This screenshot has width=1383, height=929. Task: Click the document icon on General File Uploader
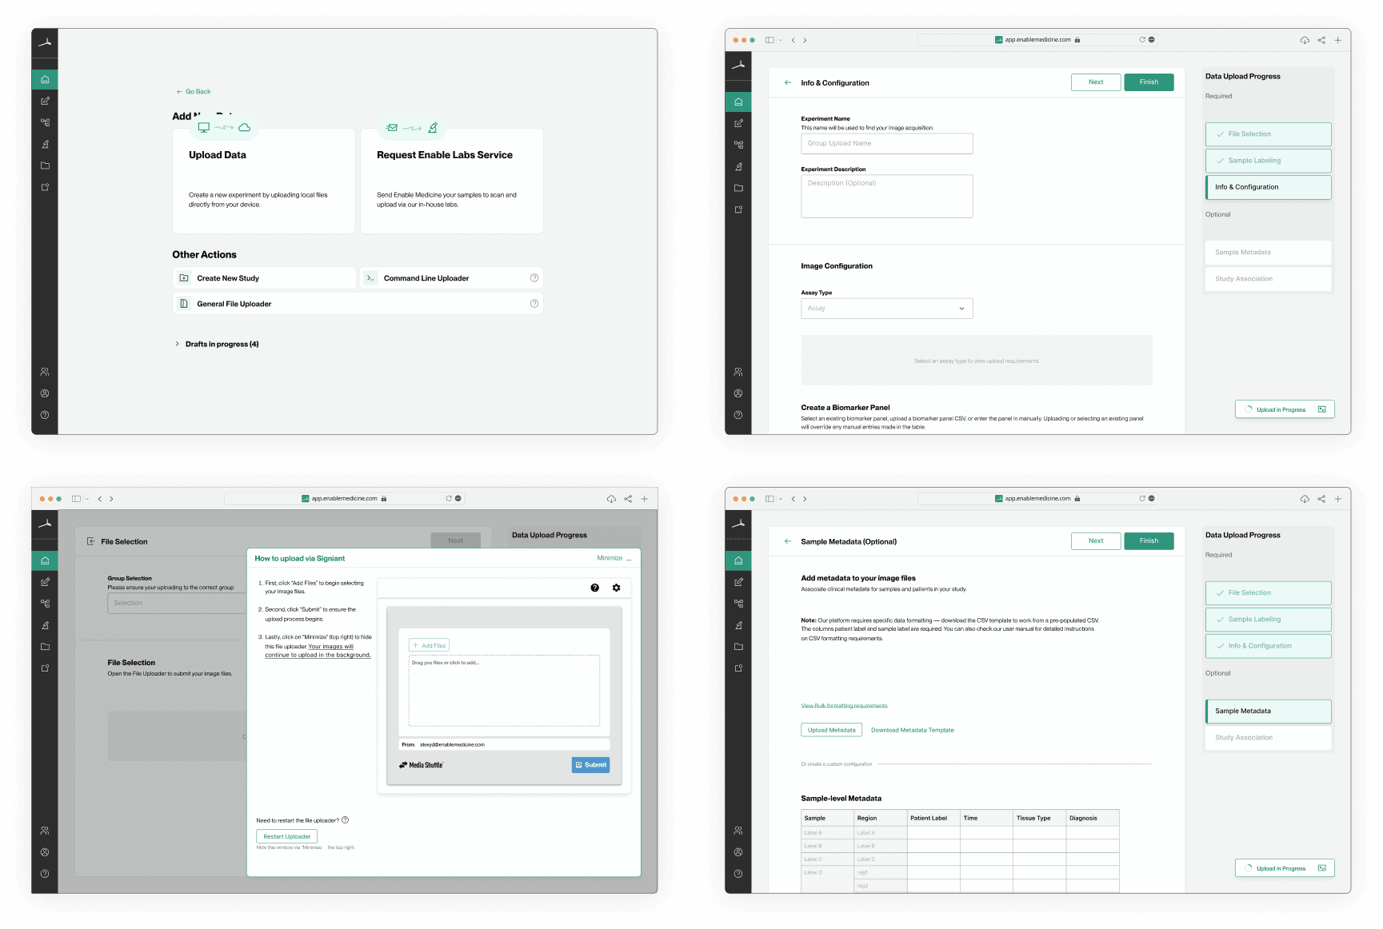click(184, 304)
